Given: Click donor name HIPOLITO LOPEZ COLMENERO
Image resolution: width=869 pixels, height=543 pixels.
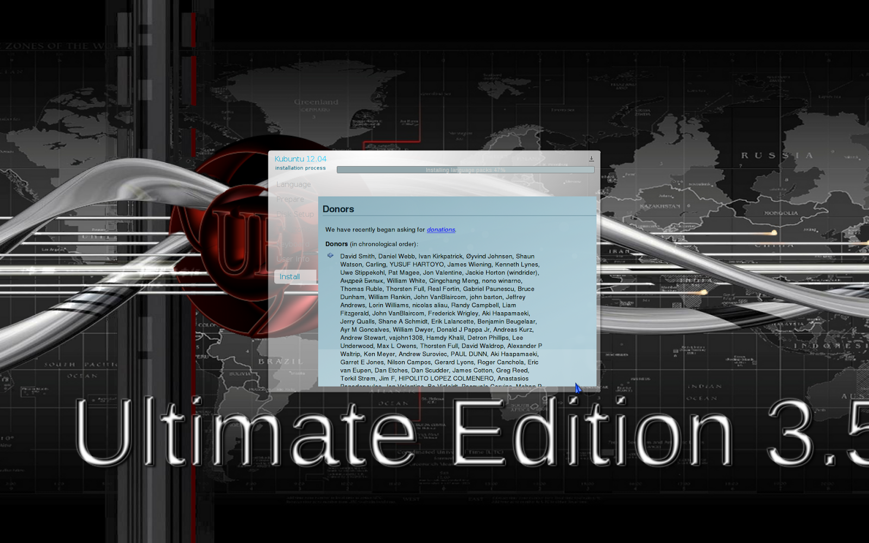Looking at the screenshot, I should (x=446, y=378).
